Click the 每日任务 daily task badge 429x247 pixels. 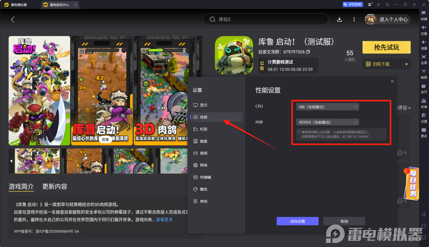(411, 183)
